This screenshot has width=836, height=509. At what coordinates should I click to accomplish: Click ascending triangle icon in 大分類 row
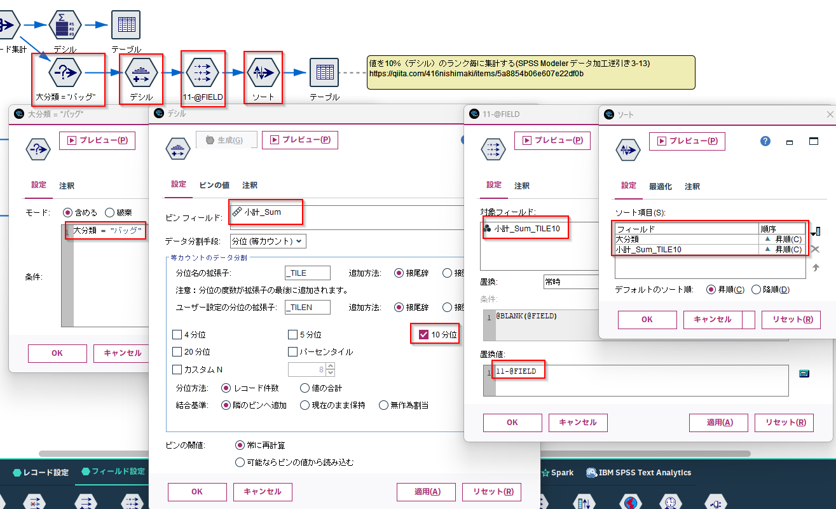tap(767, 239)
